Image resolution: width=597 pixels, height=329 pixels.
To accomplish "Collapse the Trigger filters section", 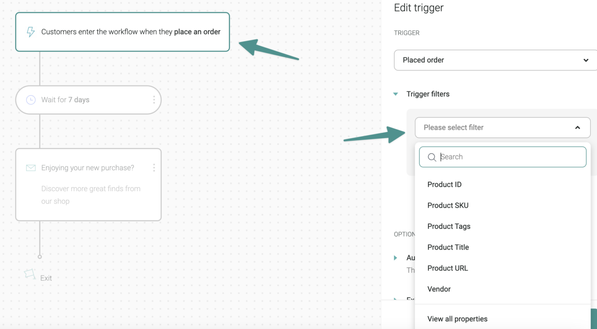I will point(396,94).
